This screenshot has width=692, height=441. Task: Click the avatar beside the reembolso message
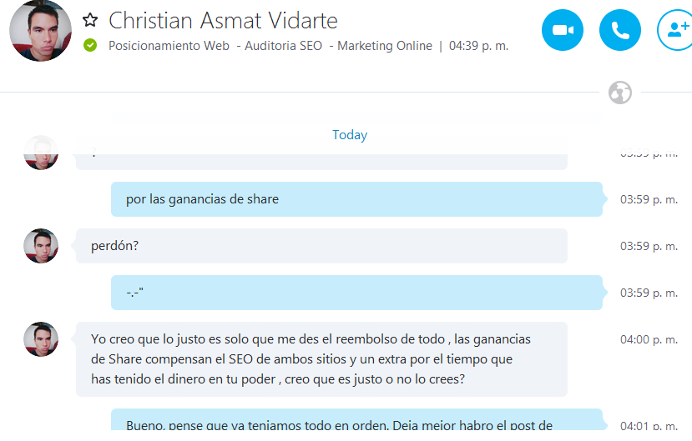pos(41,339)
